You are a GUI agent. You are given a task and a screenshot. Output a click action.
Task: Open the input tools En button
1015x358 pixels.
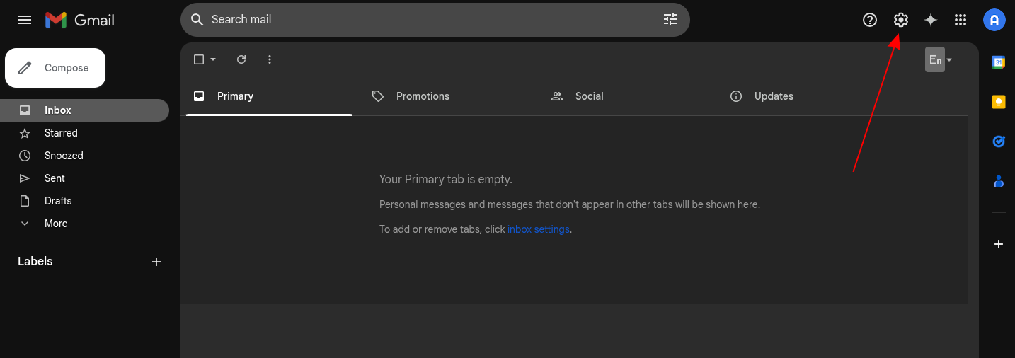(x=935, y=60)
